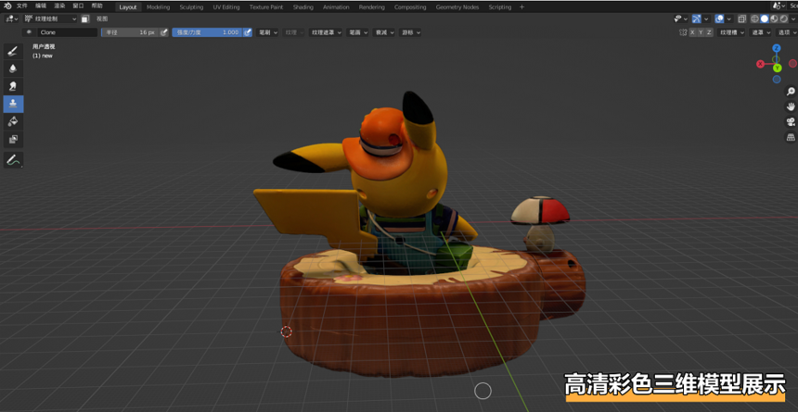The height and width of the screenshot is (412, 798).
Task: Switch to material preview shading
Action: point(774,19)
